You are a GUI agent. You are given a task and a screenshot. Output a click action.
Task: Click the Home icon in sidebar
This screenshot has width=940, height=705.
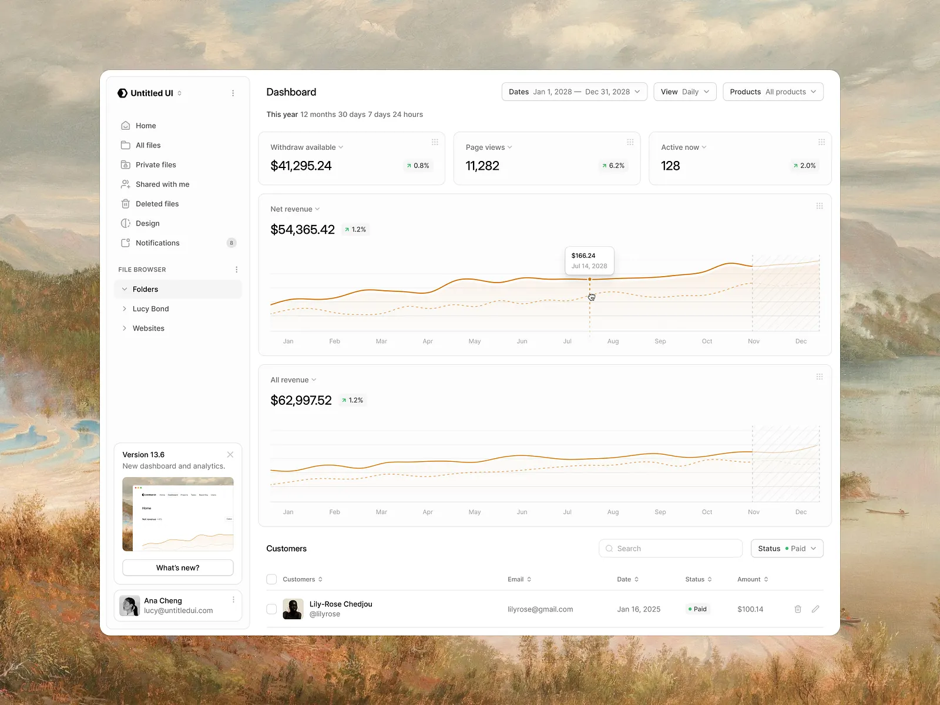125,126
